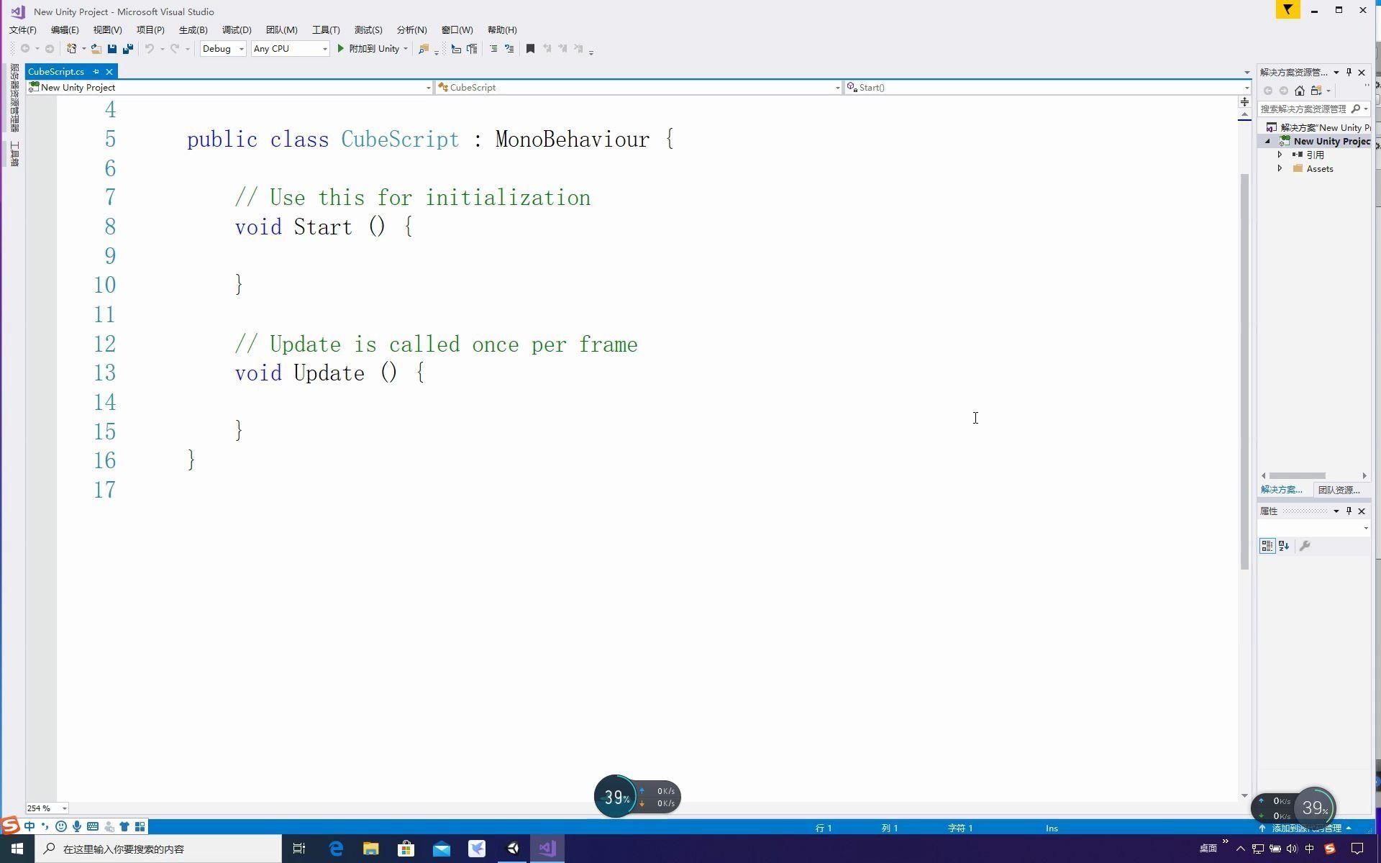
Task: Open the Start() member navigation dropdown
Action: click(x=1047, y=88)
